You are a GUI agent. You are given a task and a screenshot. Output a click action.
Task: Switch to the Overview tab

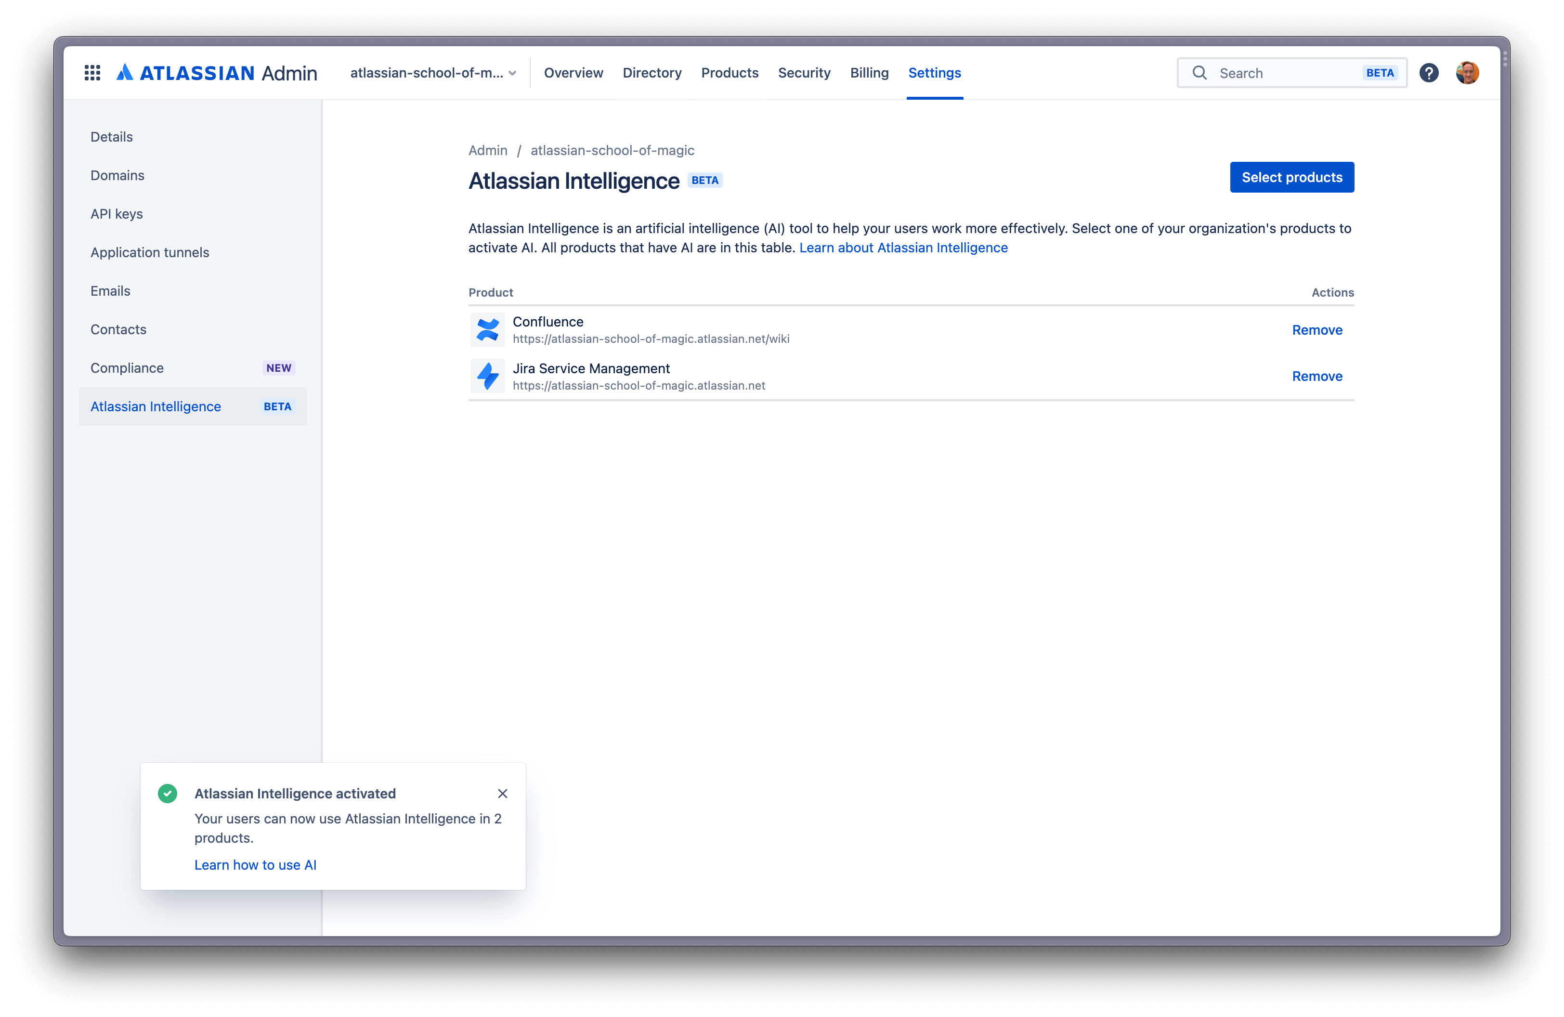pyautogui.click(x=572, y=72)
